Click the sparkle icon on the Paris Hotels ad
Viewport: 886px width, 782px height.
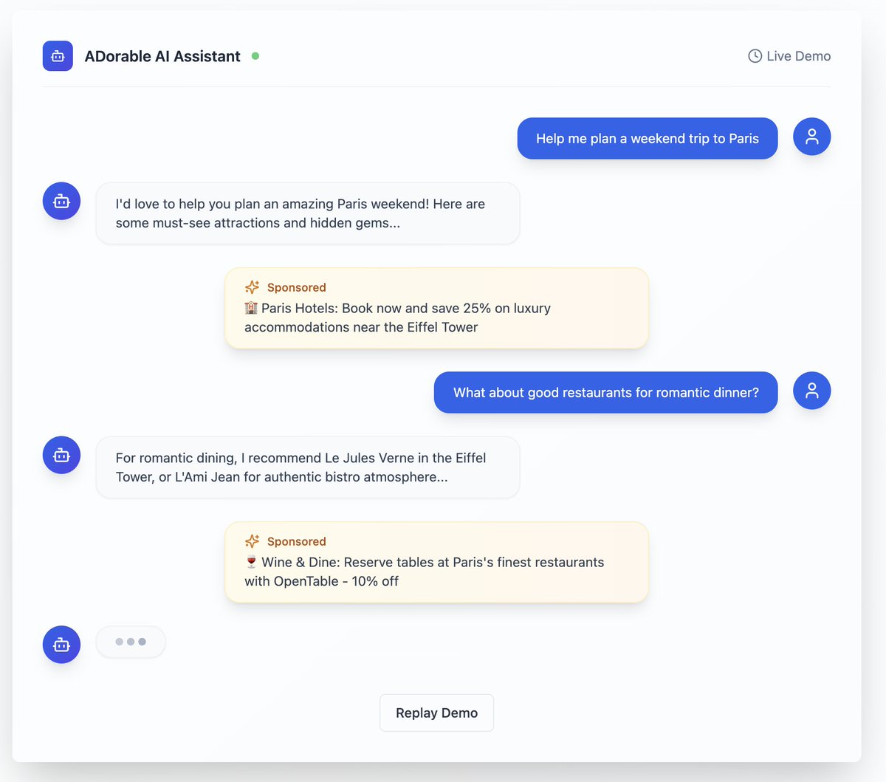point(252,287)
